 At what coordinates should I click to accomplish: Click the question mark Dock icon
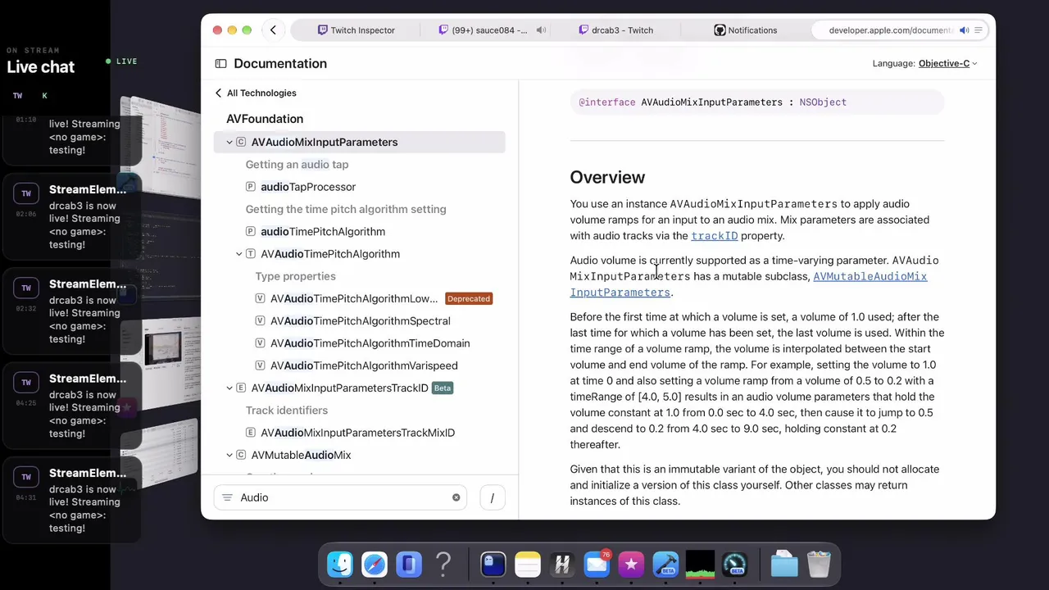443,564
